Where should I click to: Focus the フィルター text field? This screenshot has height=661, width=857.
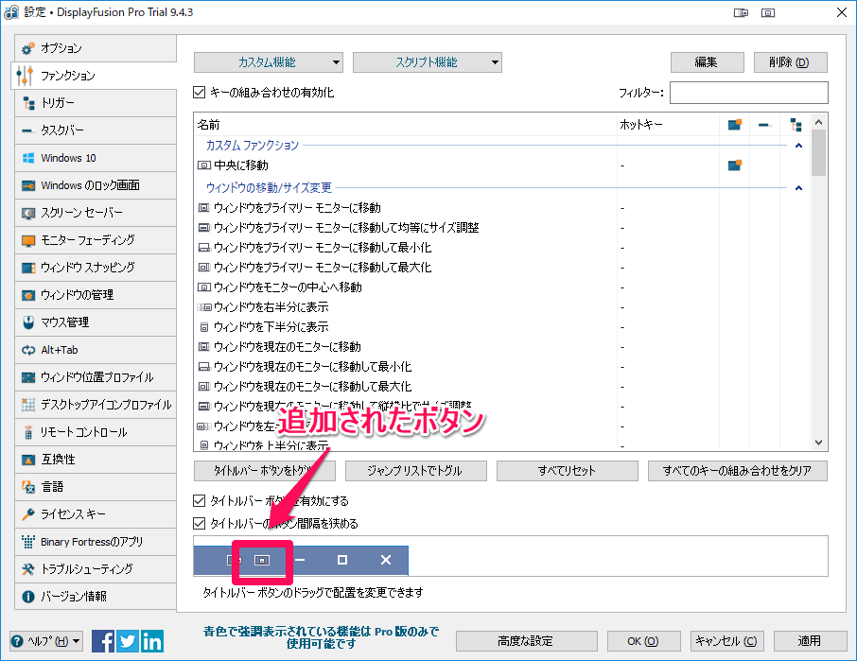click(749, 93)
